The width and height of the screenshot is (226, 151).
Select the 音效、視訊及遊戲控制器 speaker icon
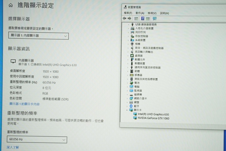pos(132,48)
